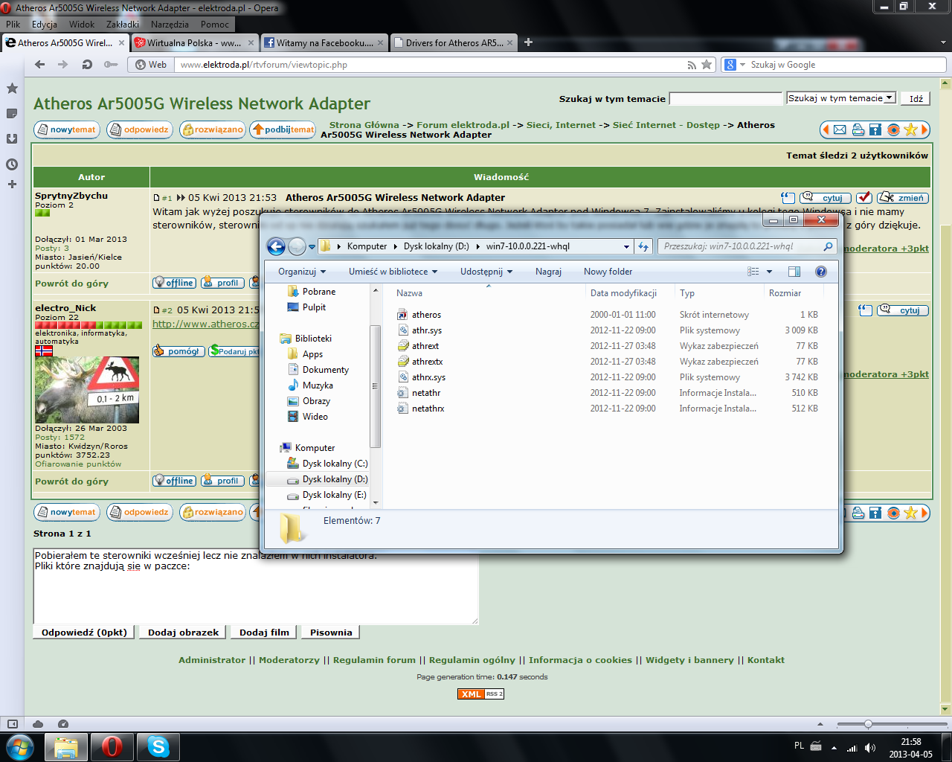Click the save topic floppy icon

coord(875,130)
